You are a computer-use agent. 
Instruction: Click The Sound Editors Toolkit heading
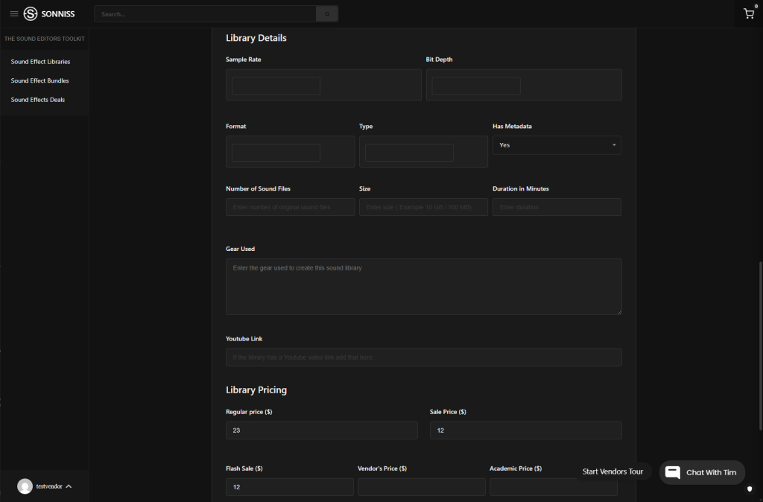click(x=44, y=39)
